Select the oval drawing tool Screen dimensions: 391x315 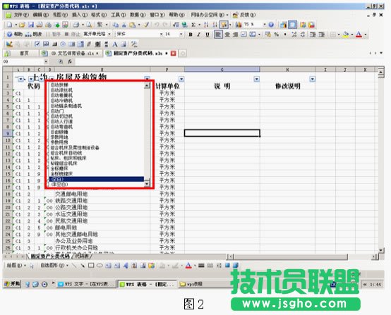point(100,266)
